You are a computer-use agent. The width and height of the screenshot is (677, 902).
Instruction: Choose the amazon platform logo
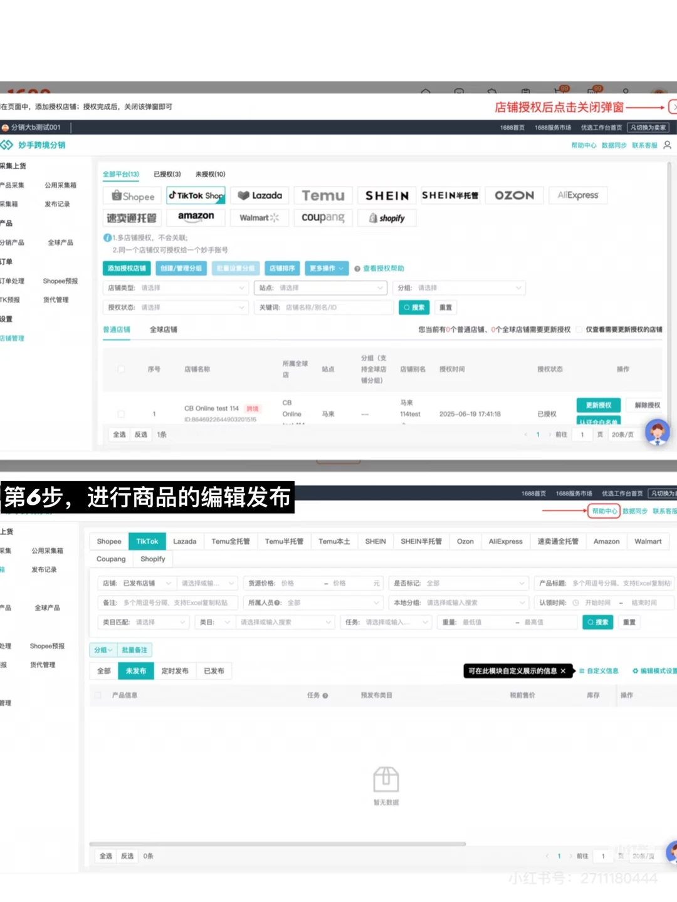click(196, 217)
